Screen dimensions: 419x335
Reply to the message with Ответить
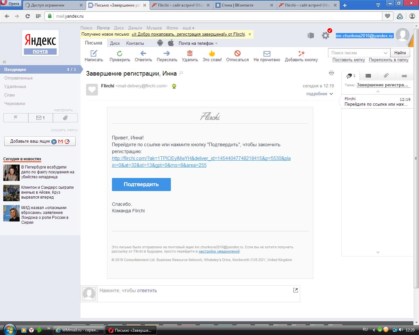143,56
